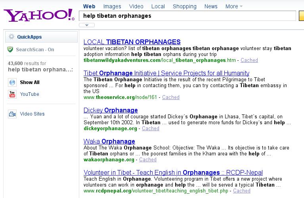Click the YouTube icon in sidebar
Image resolution: width=304 pixels, height=198 pixels.
[12, 94]
